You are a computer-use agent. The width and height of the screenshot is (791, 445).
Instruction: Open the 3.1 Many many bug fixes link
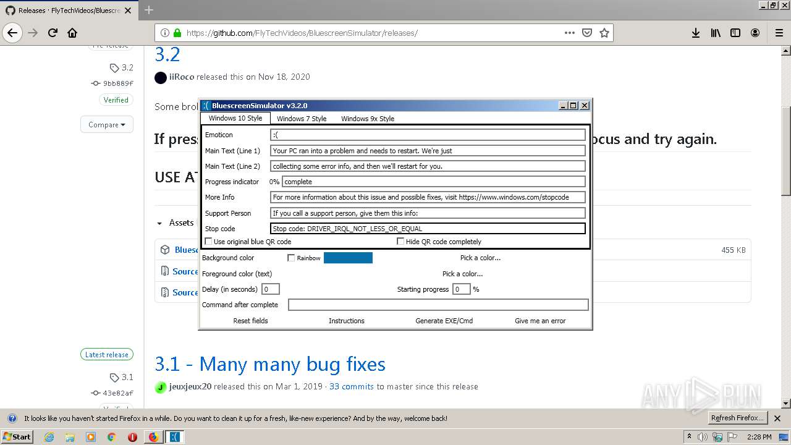[270, 364]
